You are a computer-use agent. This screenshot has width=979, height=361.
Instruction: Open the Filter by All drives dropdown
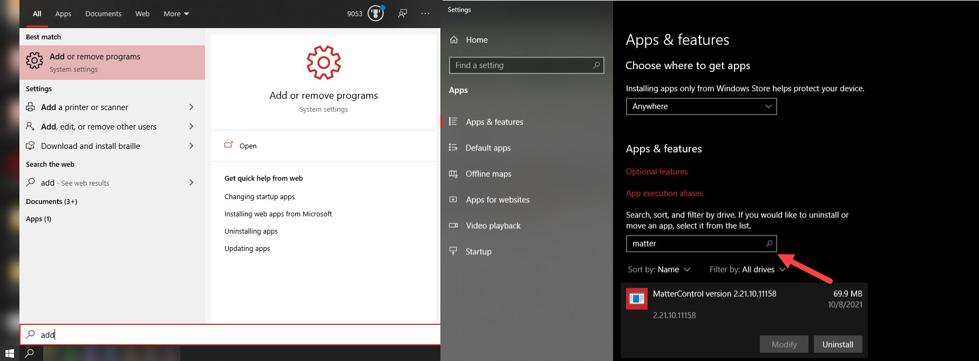tap(747, 269)
